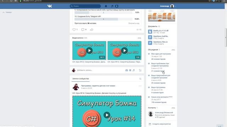Open the Документы section header
Image resolution: width=227 pixels, height=127 pixels.
tap(153, 26)
